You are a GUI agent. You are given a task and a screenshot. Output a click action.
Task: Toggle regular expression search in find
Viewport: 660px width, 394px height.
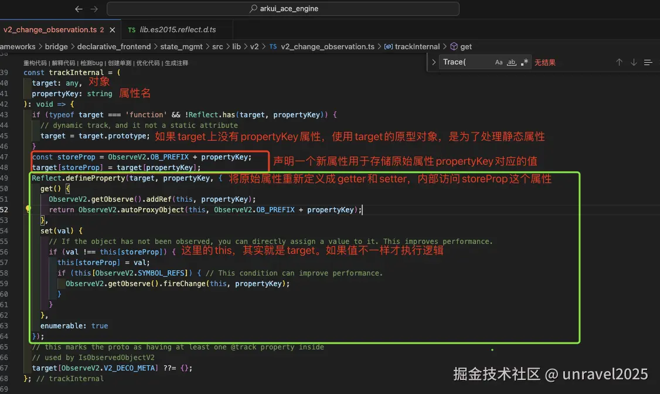coord(525,62)
